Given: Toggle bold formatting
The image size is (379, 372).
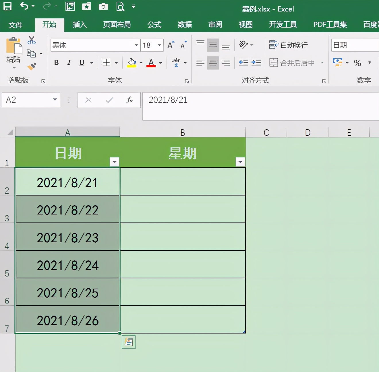Looking at the screenshot, I should pos(57,63).
